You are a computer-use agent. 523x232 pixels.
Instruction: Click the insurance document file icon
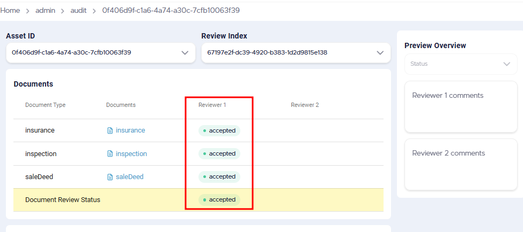click(110, 130)
